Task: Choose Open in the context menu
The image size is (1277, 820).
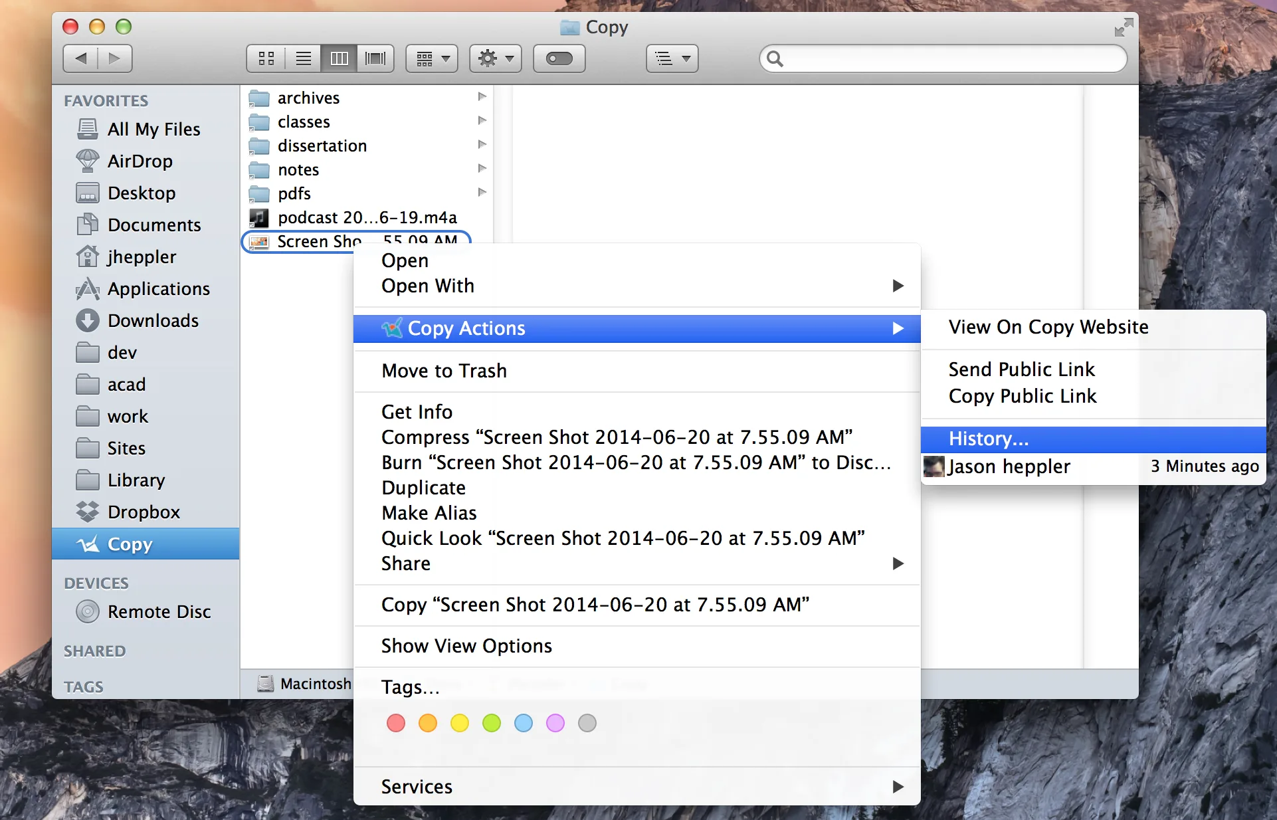Action: (x=637, y=260)
